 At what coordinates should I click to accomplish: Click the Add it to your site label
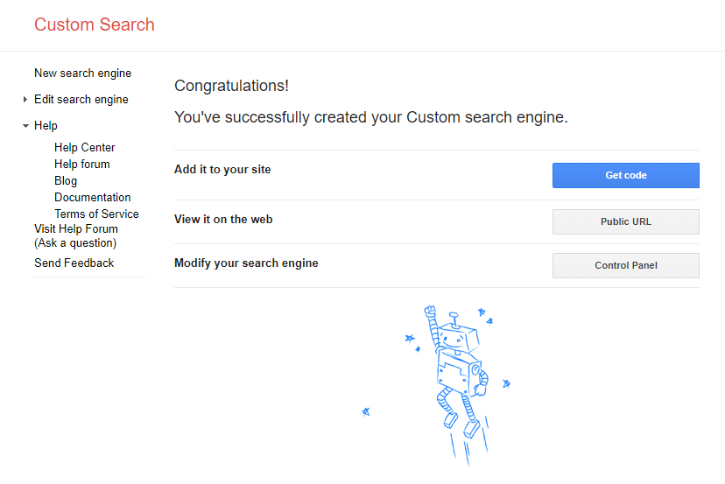[222, 170]
